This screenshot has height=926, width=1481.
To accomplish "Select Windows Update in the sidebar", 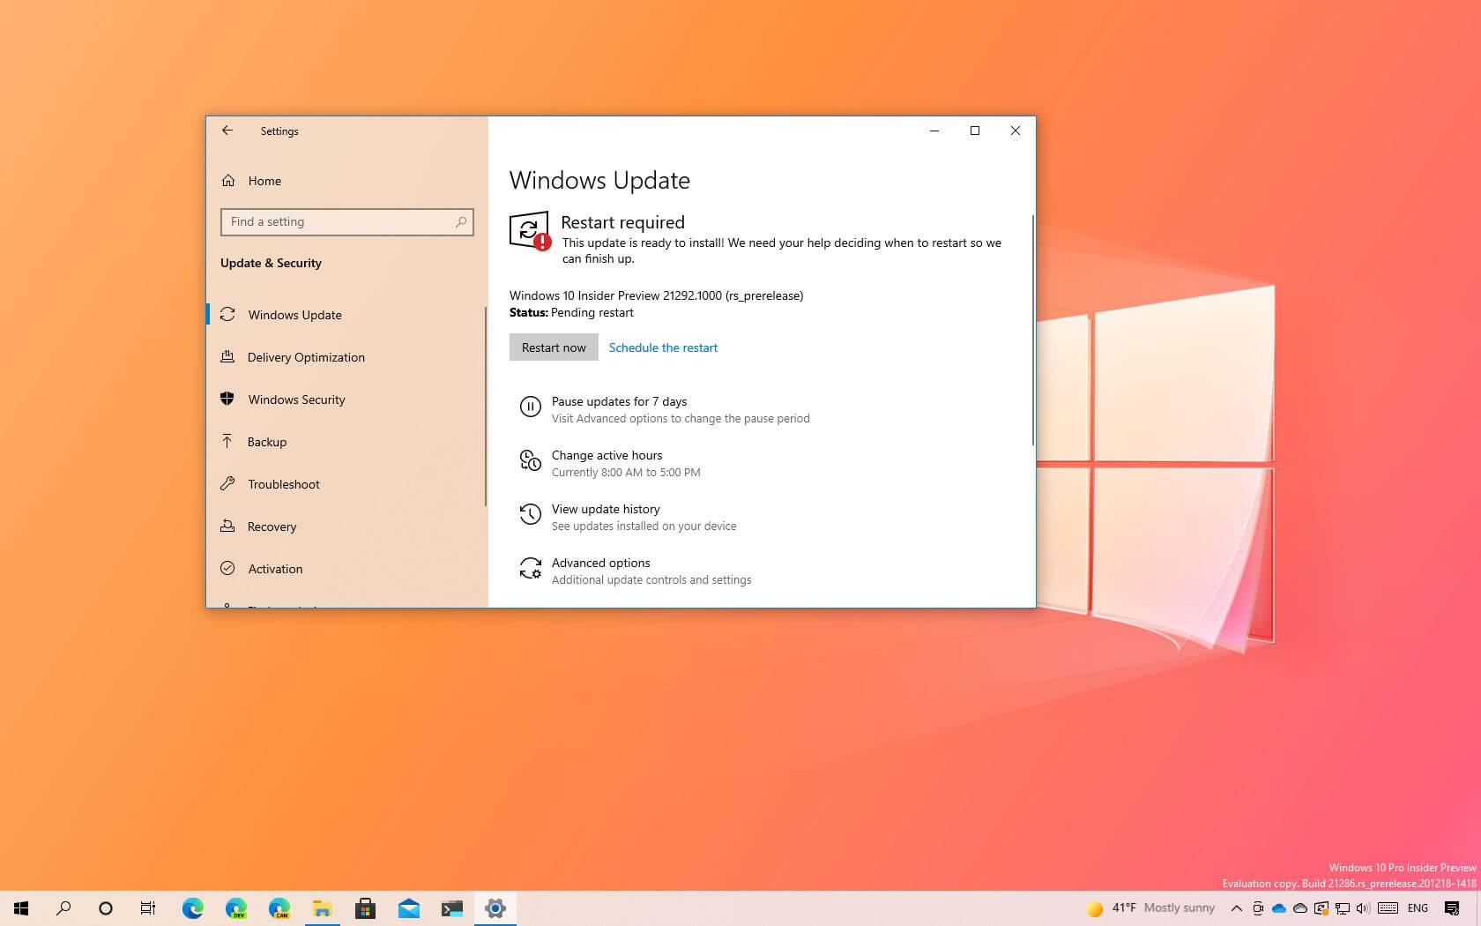I will pyautogui.click(x=294, y=315).
